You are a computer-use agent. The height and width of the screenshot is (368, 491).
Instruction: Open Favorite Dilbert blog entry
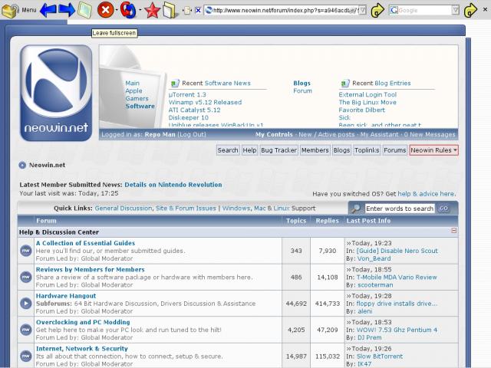(361, 110)
